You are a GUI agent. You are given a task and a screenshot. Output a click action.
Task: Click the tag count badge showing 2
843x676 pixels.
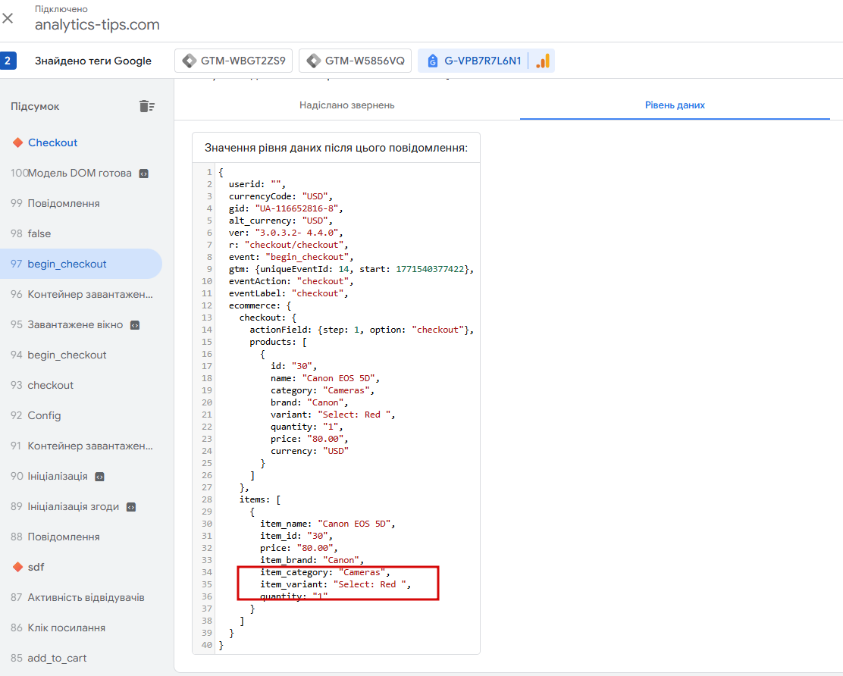pos(8,61)
